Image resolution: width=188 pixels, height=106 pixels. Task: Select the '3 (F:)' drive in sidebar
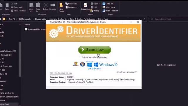2,62
